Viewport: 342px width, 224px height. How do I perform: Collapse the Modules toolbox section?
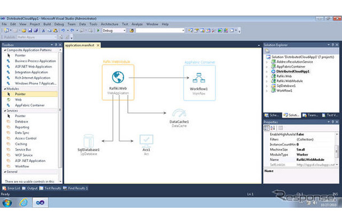point(5,88)
